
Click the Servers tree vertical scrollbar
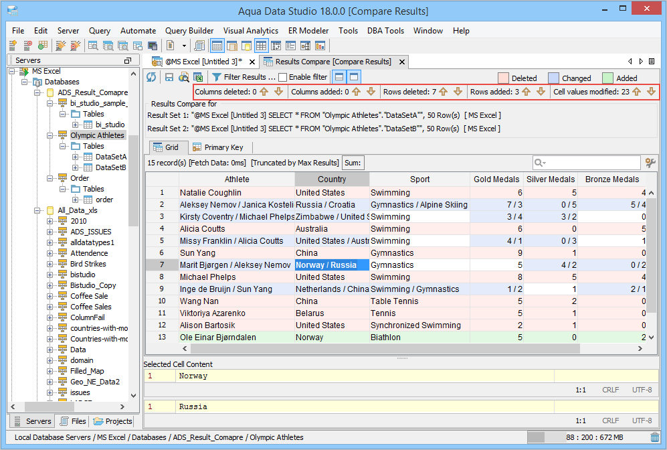(x=133, y=181)
